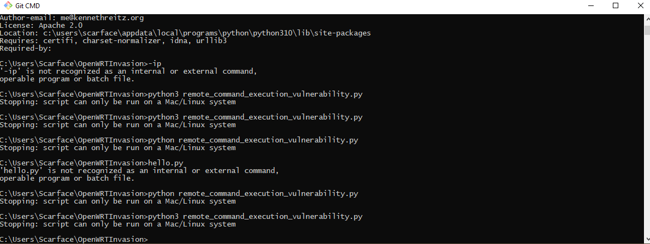
Task: Click the scrollbar up arrow
Action: (647, 19)
